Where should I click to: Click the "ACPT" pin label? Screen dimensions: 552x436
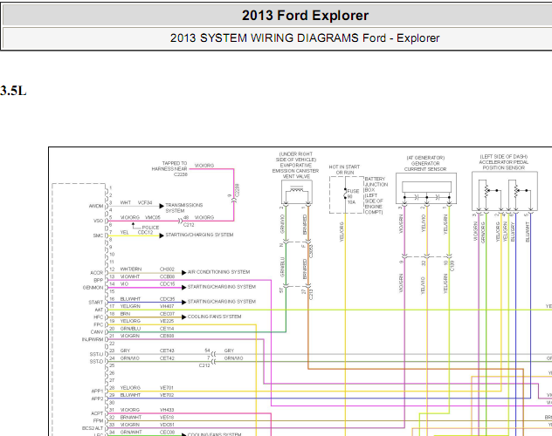[97, 414]
